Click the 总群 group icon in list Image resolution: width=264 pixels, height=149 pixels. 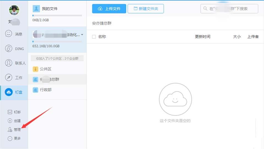tap(35, 79)
